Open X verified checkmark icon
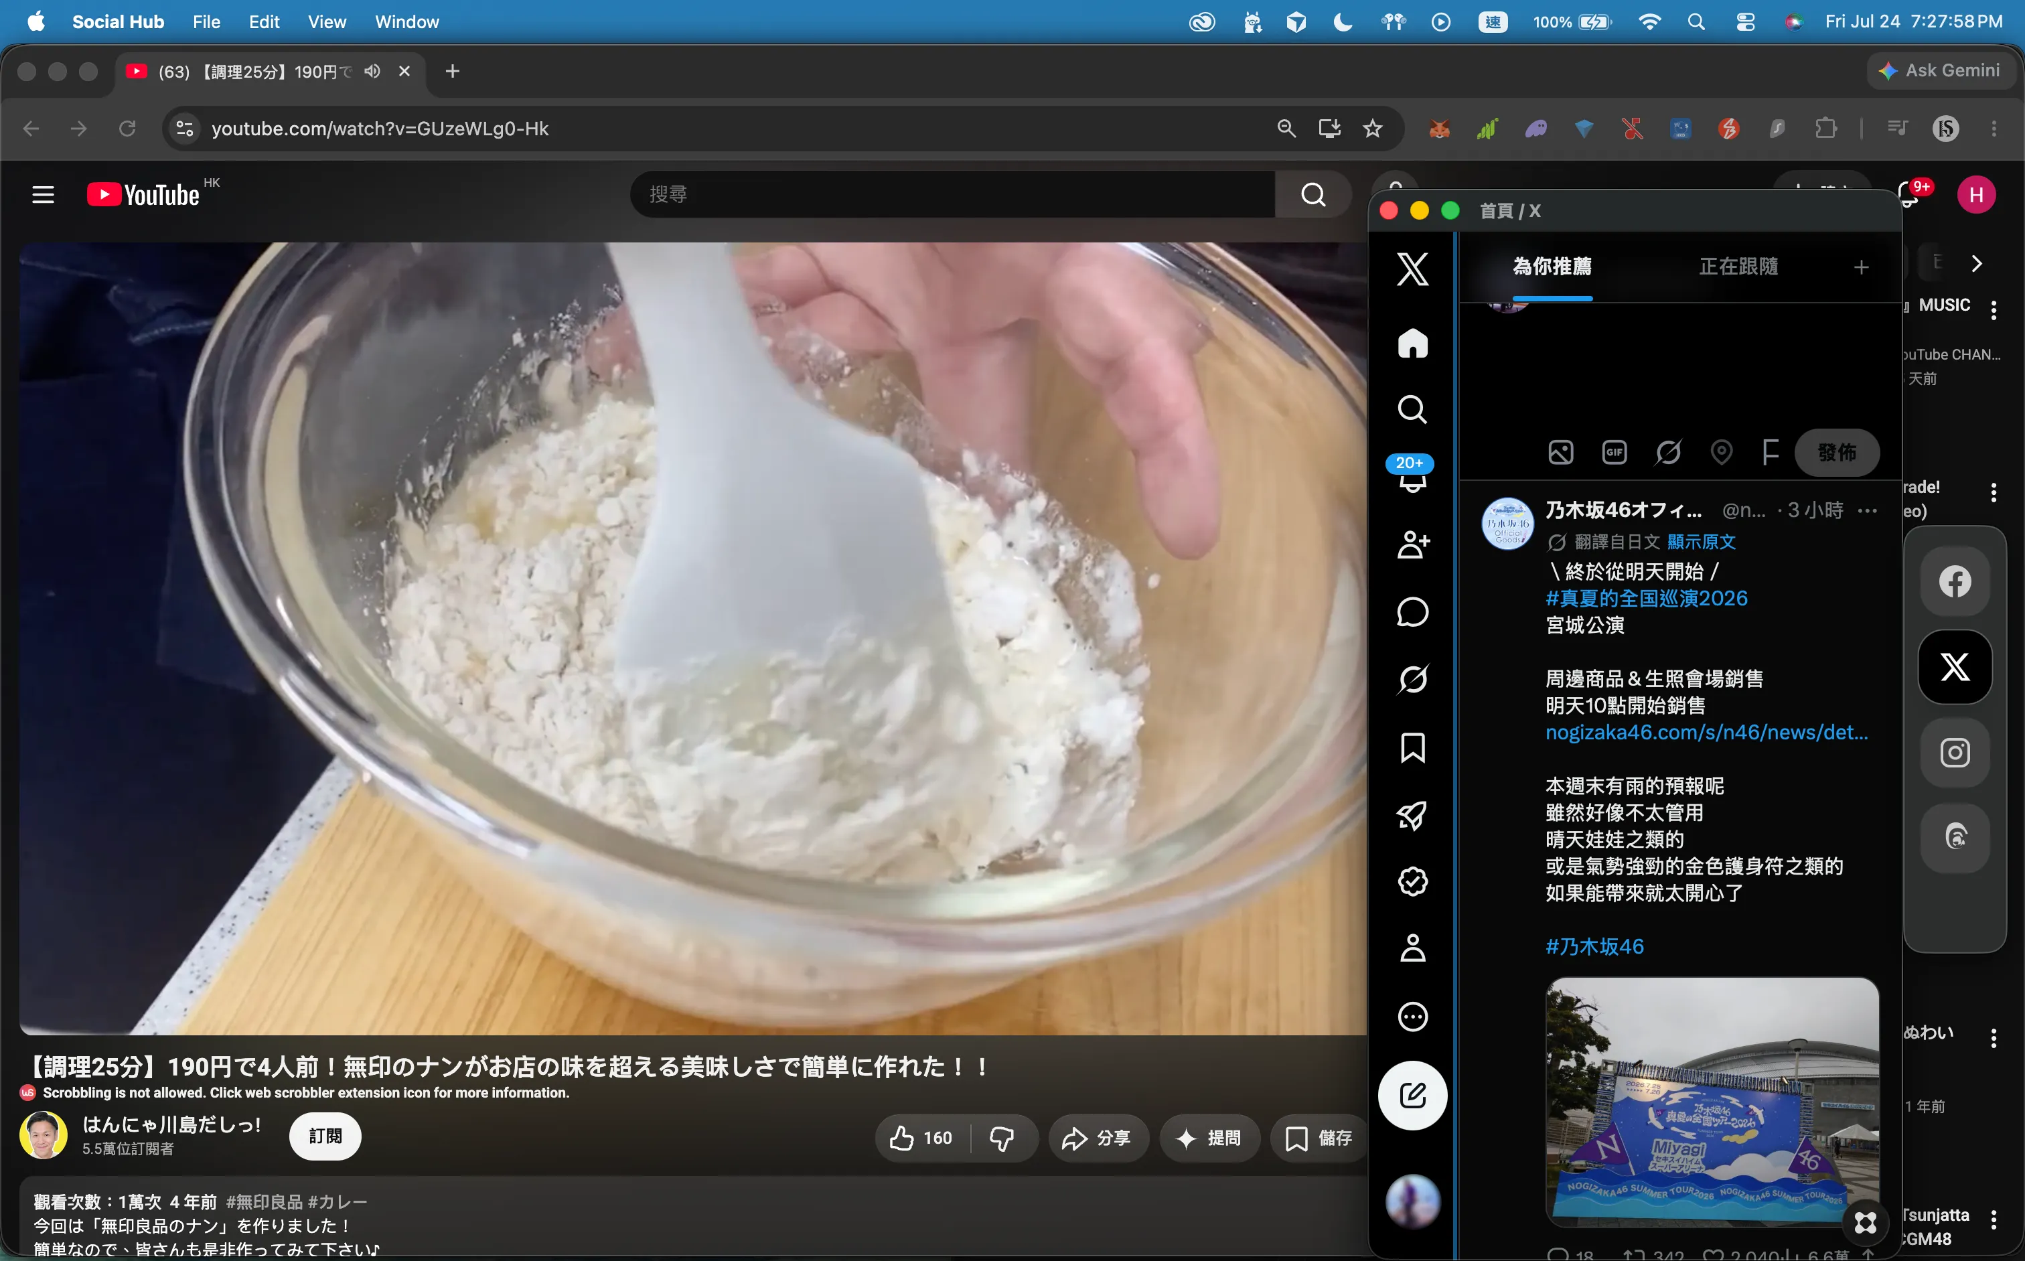Viewport: 2025px width, 1261px height. click(x=1412, y=881)
